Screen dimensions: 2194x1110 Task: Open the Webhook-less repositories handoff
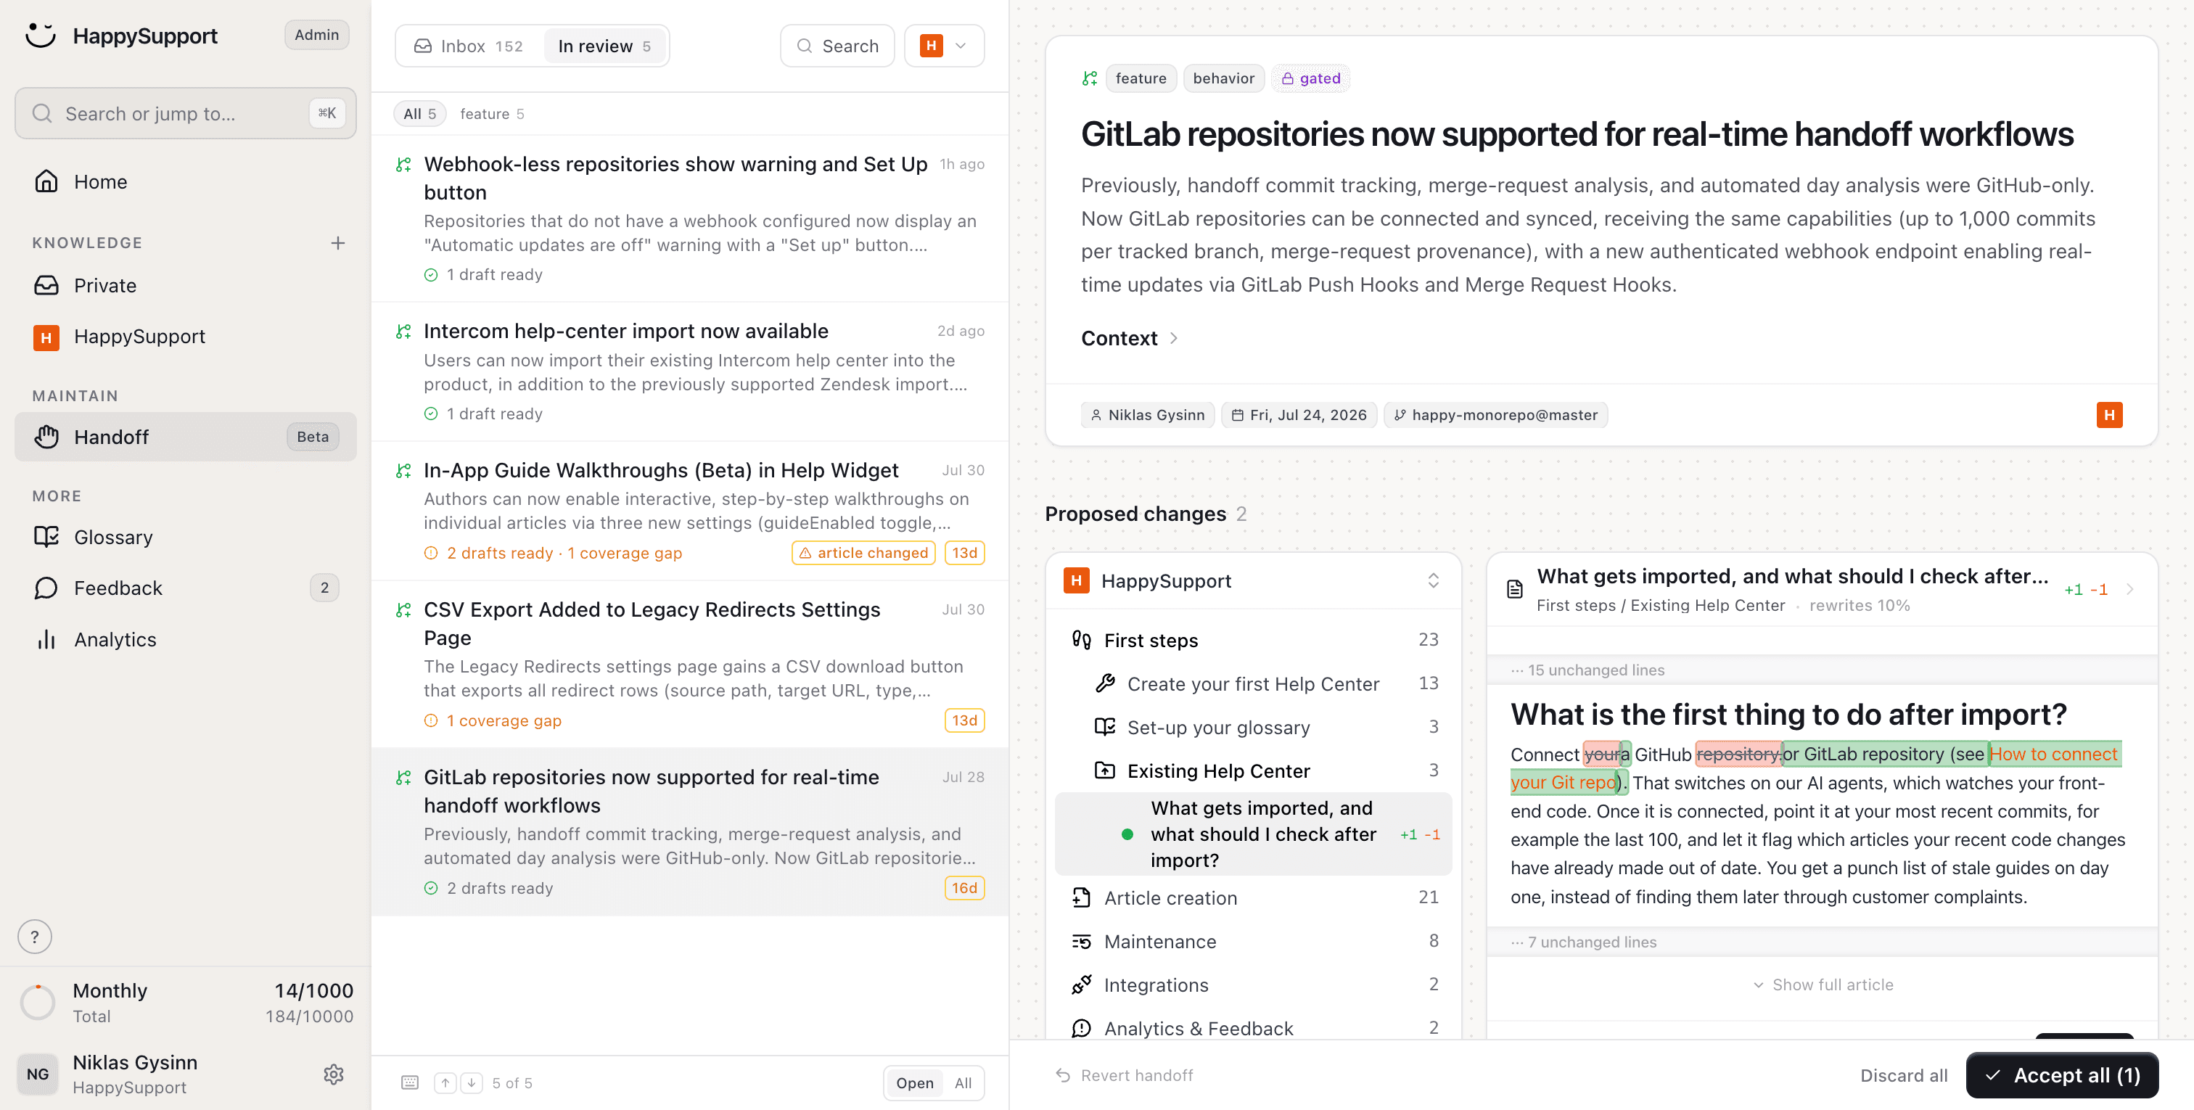point(690,218)
